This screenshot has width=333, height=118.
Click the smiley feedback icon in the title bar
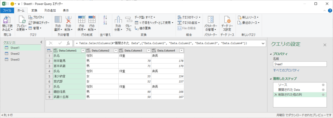click(12, 4)
